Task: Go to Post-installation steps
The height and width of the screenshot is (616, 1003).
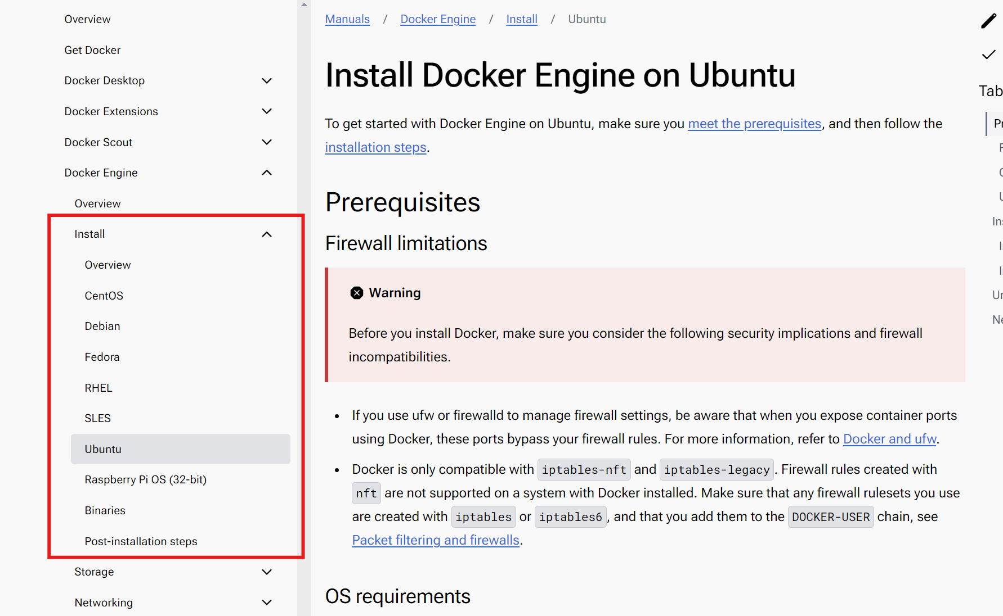Action: (x=141, y=541)
